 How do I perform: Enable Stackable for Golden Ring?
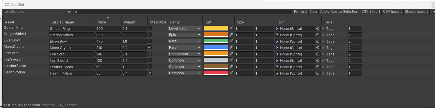pos(150,28)
